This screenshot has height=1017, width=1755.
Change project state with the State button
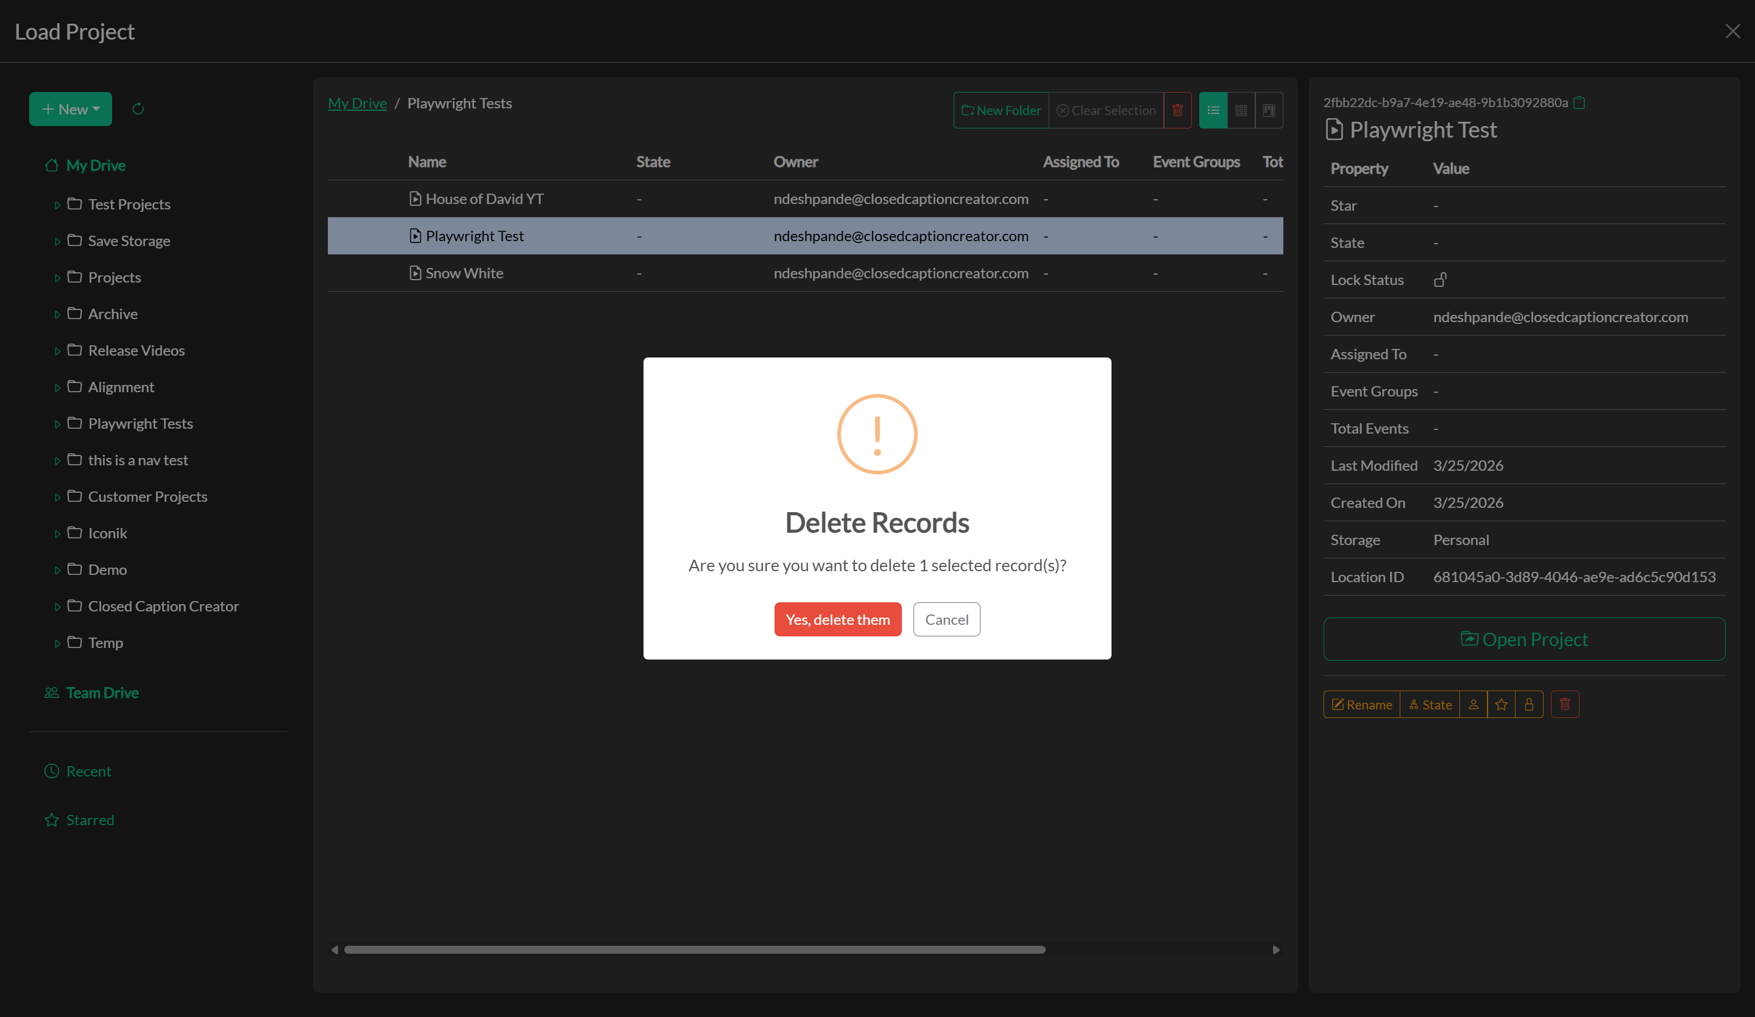(x=1430, y=704)
